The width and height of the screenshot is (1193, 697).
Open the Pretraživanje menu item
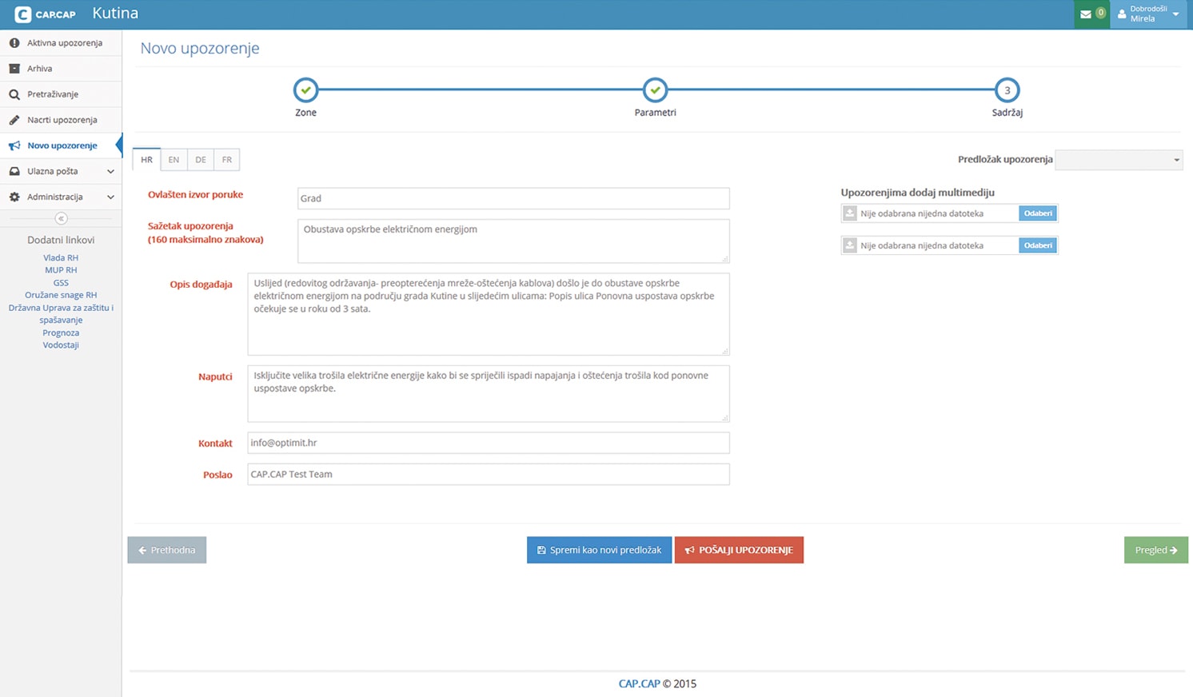point(61,94)
